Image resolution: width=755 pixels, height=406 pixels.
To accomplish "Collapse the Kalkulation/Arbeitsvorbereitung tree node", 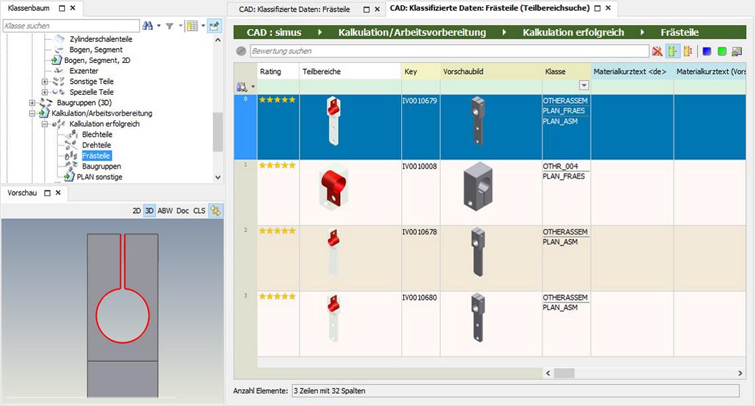I will [33, 114].
